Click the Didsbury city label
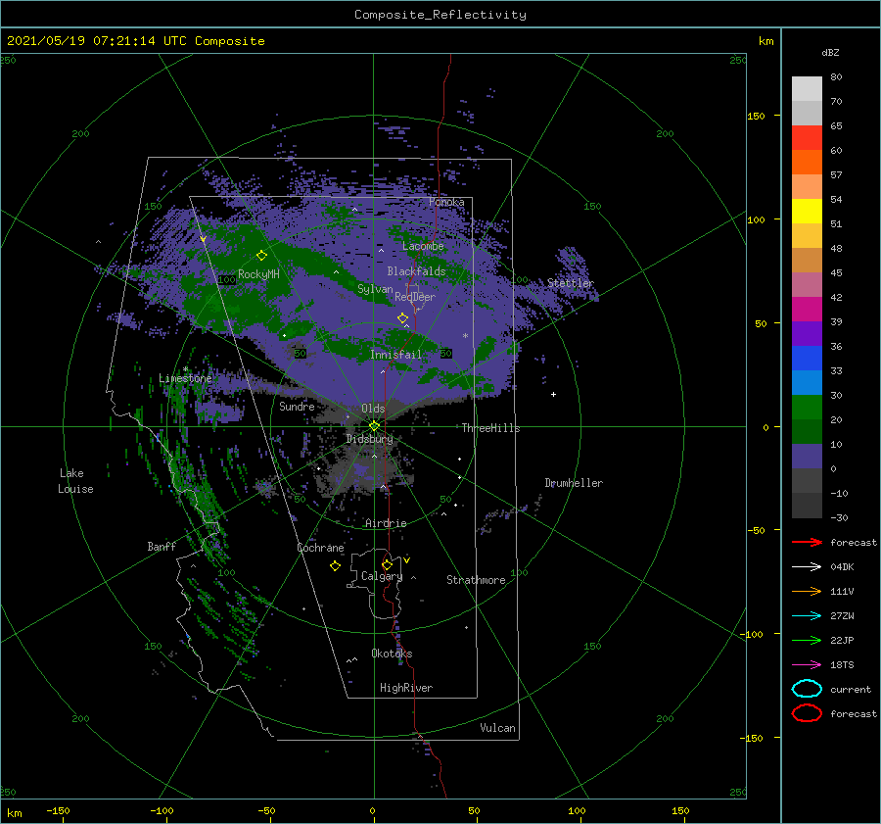This screenshot has height=824, width=881. (x=369, y=439)
